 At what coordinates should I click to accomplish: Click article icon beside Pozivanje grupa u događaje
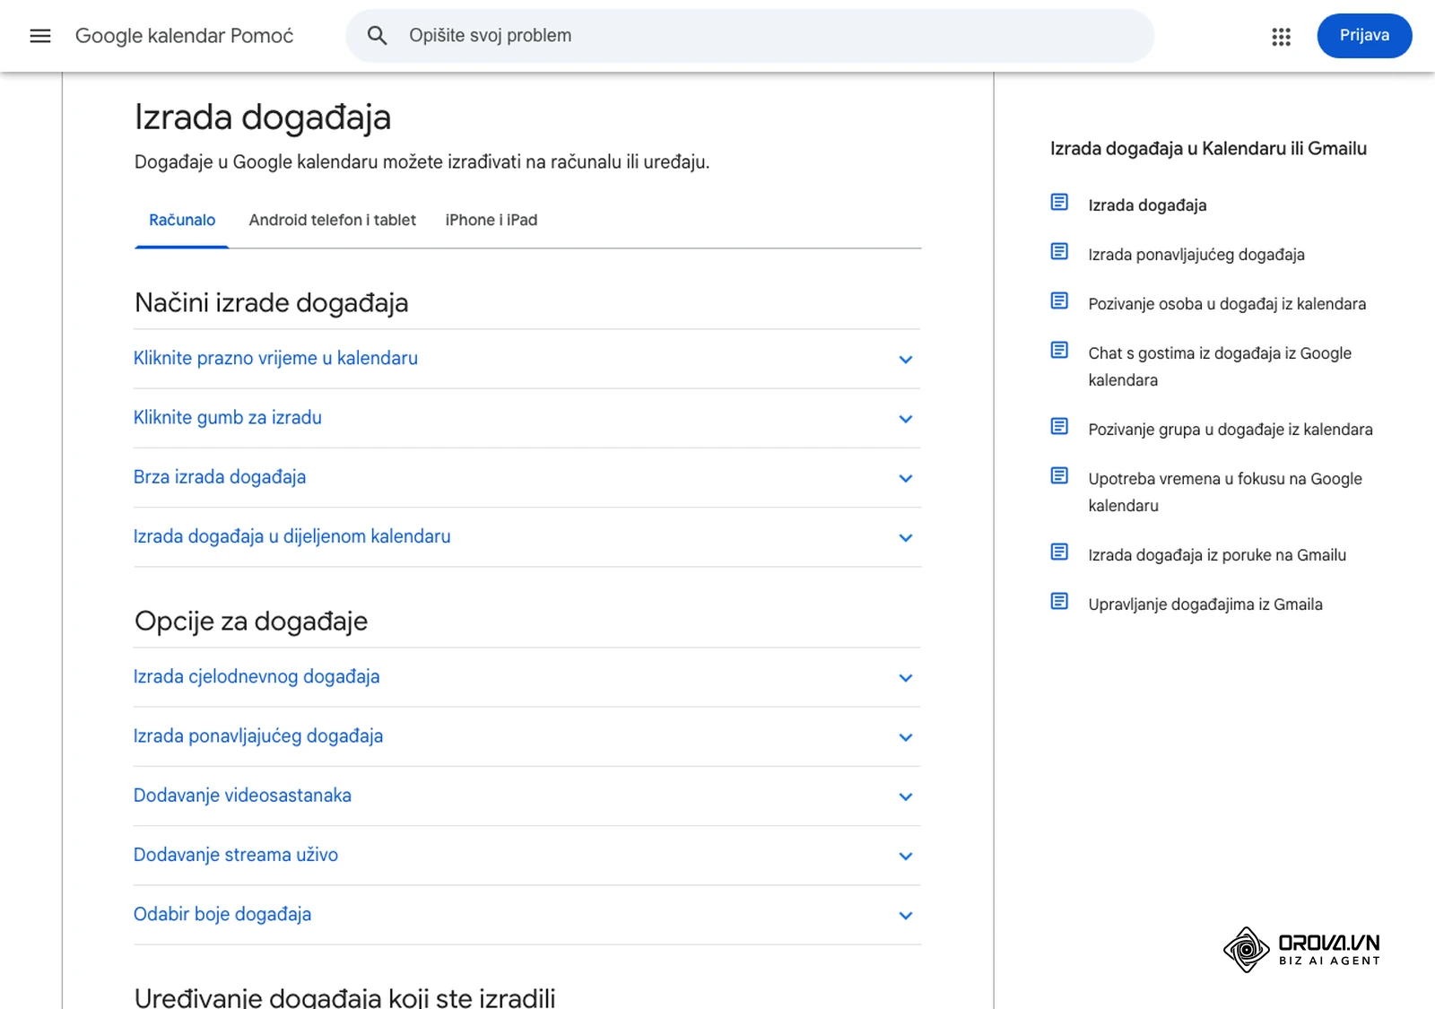(1059, 427)
